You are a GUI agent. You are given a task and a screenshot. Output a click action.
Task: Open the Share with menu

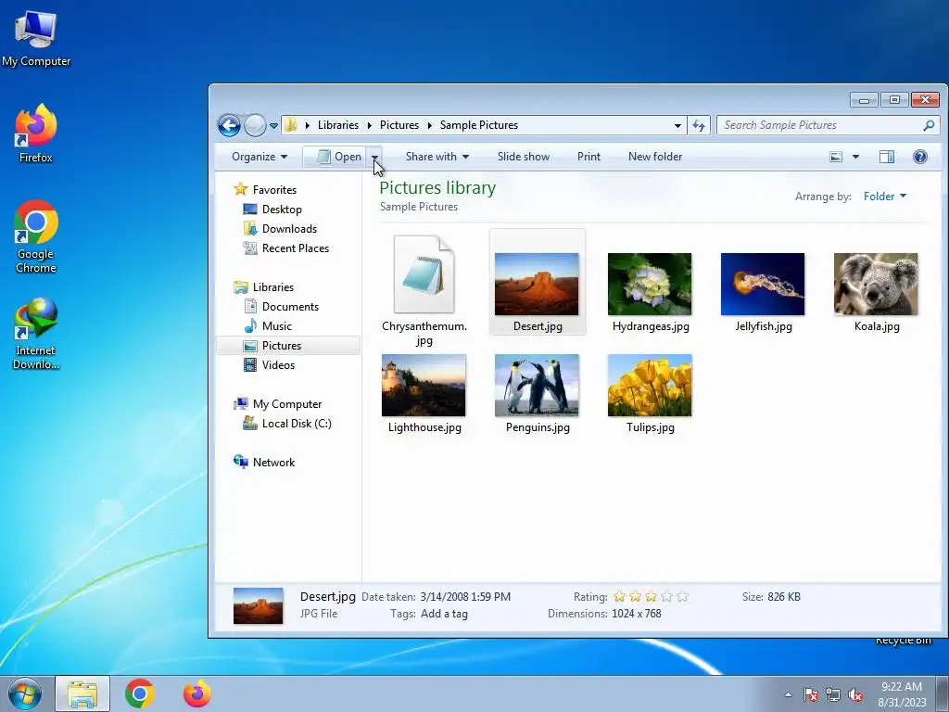[437, 157]
